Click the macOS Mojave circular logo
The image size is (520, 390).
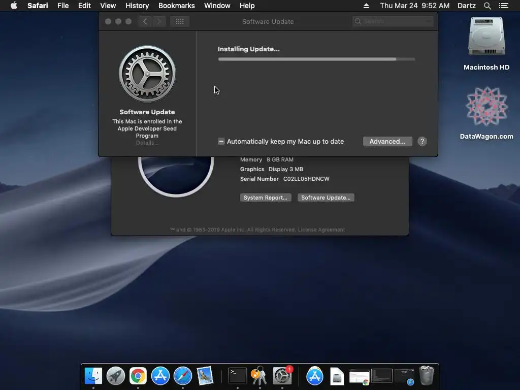point(176,176)
